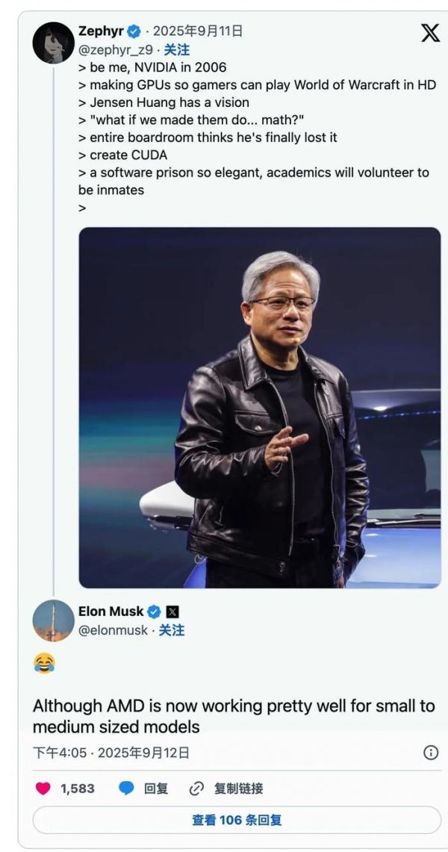This screenshot has height=852, width=448.
Task: Open the attached photo of the man in a leather jacket
Action: [260, 407]
